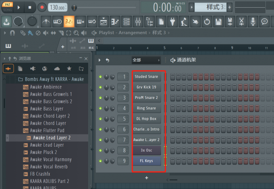Open the Channel rack view
274x189 pixels.
[127, 22]
